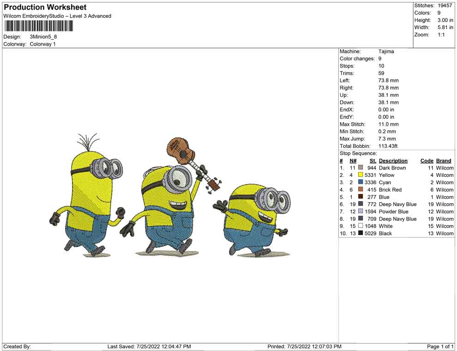Click the 'N#' column header
Viewport: 457px width, 351px height.
point(353,160)
